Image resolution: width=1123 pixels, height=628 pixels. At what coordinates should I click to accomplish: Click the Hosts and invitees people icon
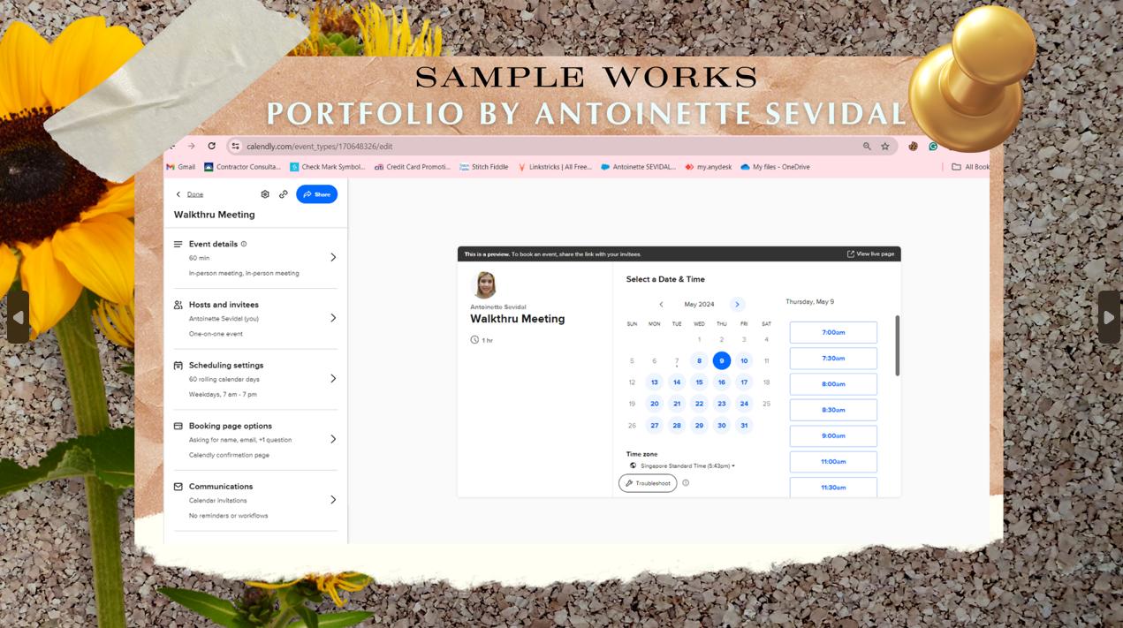click(x=178, y=305)
